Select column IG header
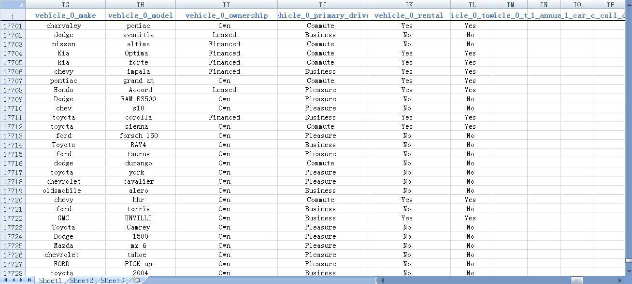 (65, 5)
